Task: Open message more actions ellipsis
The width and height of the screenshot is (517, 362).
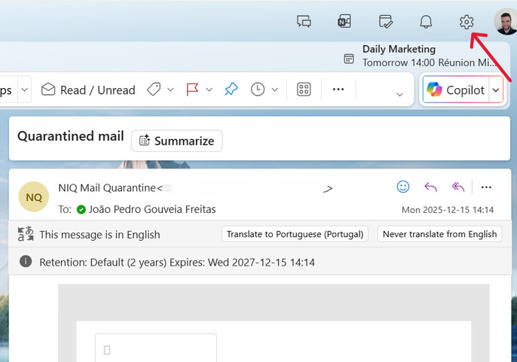Action: point(486,187)
